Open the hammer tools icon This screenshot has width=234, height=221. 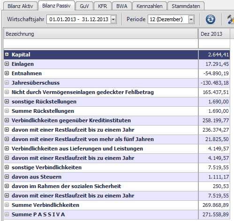point(231,19)
